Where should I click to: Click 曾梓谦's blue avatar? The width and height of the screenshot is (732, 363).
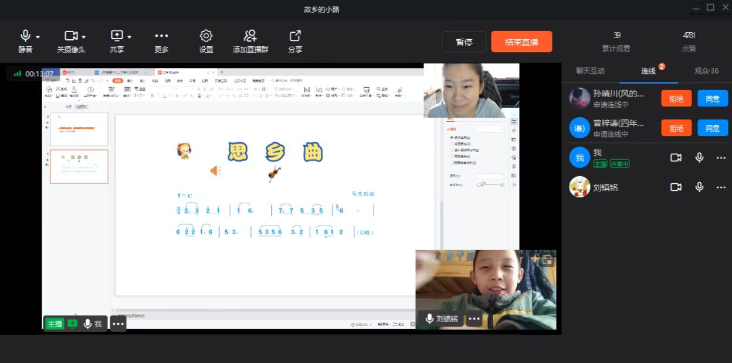pos(579,128)
